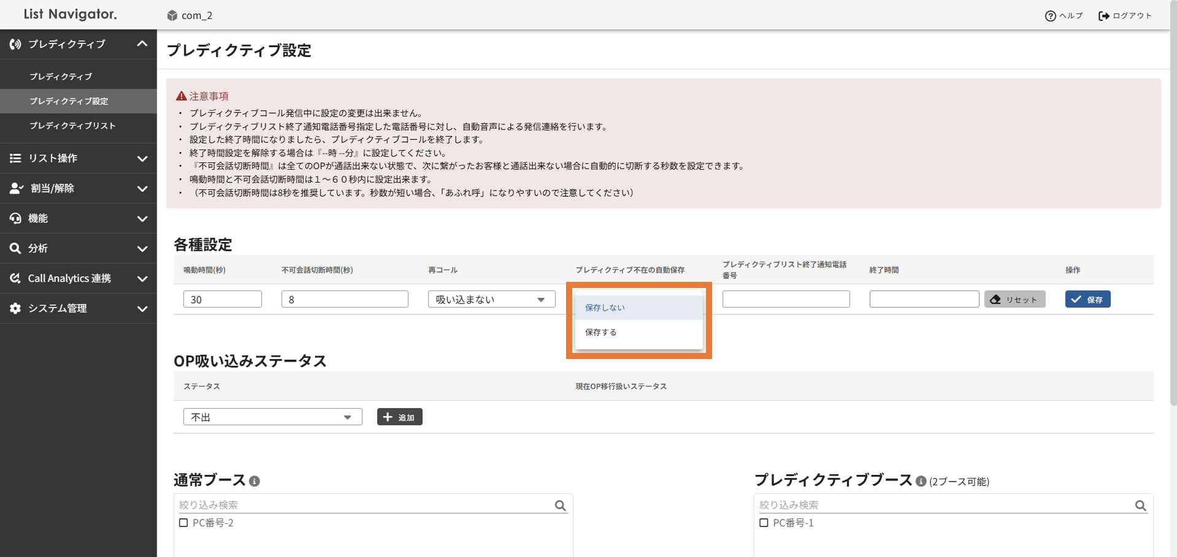Click the システム管理 gear icon
The height and width of the screenshot is (557, 1177).
(15, 308)
